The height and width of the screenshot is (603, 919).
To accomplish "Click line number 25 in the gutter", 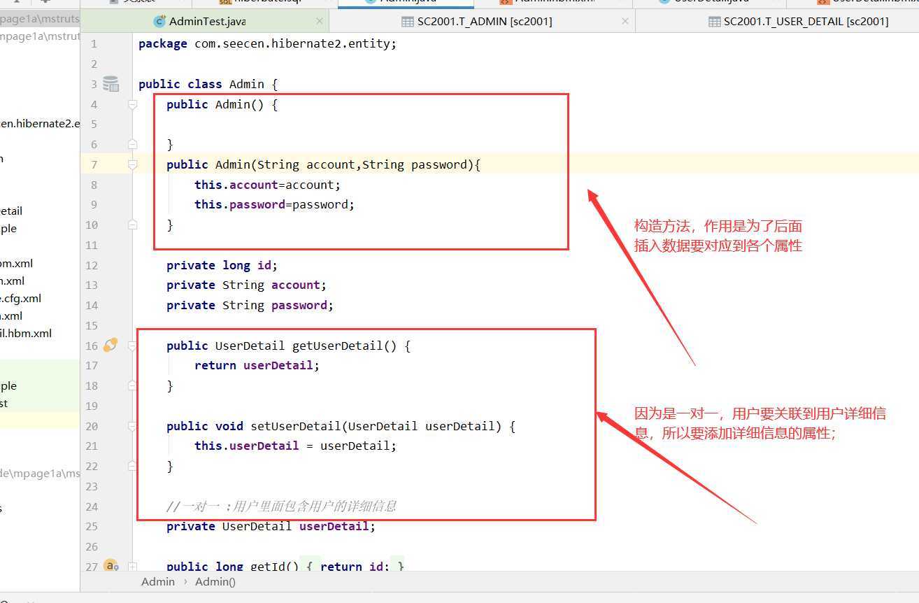I will tap(92, 526).
